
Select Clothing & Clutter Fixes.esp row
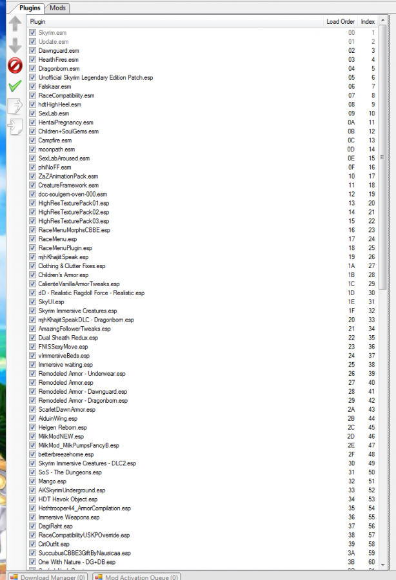[x=203, y=266]
